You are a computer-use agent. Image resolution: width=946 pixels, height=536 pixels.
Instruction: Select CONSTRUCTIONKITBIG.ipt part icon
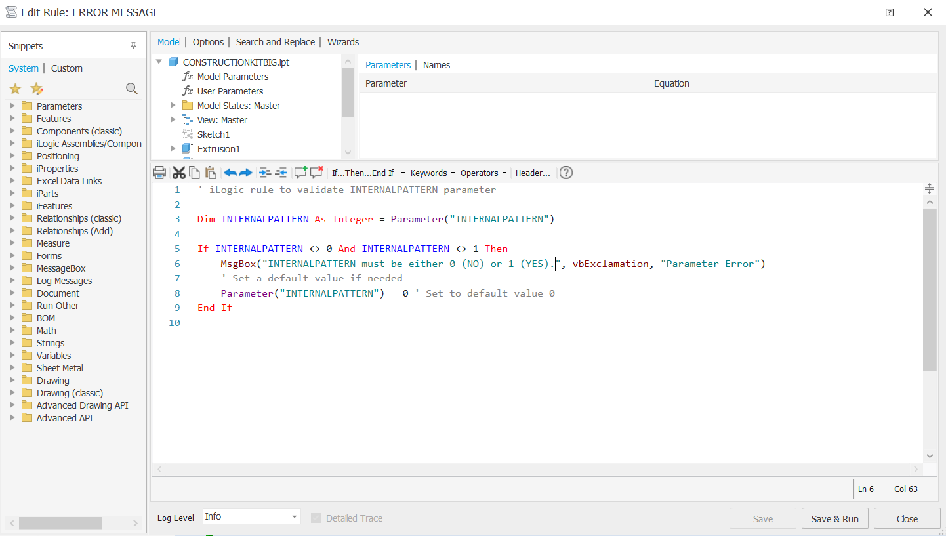pos(173,62)
